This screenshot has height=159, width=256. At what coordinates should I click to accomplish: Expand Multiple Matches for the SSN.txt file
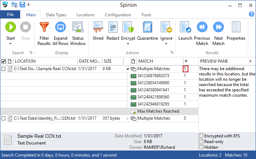click(x=127, y=118)
